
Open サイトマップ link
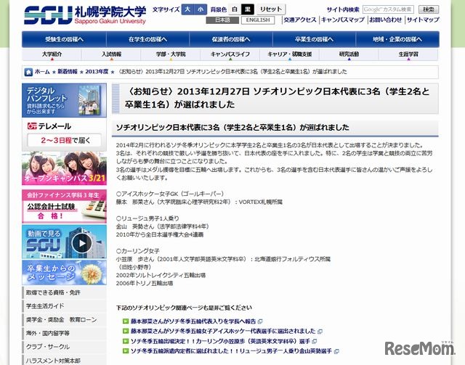click(423, 20)
